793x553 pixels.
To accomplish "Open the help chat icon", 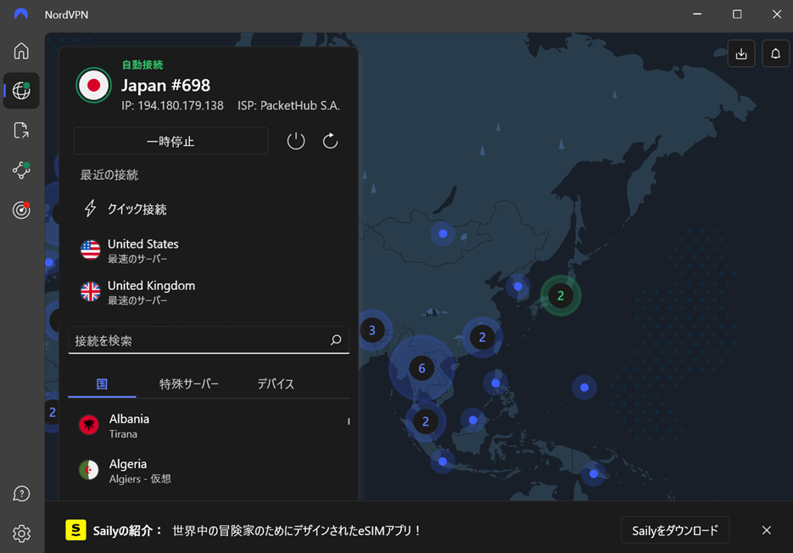I will click(21, 494).
